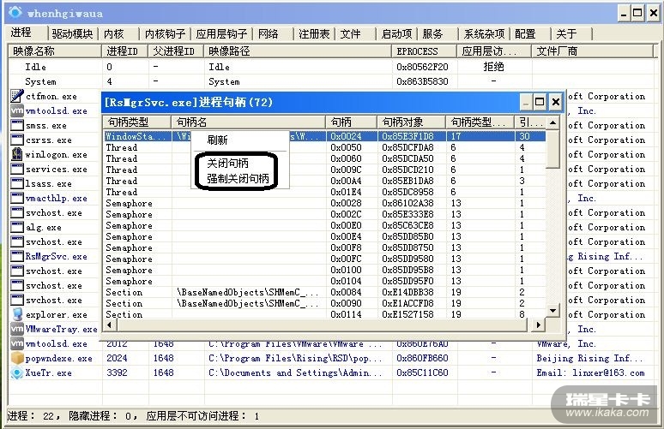Sort by 映像名称 column header
The height and width of the screenshot is (429, 664).
click(55, 51)
